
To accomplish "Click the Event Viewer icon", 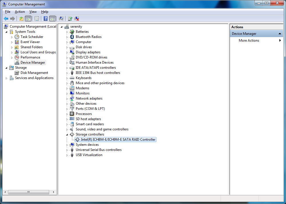I will (17, 42).
